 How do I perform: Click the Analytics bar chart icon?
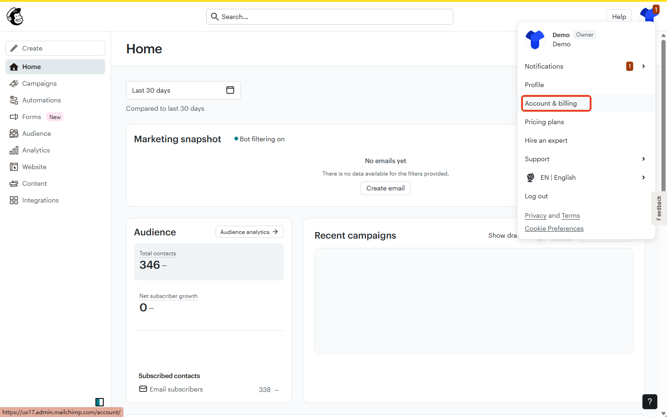[14, 150]
